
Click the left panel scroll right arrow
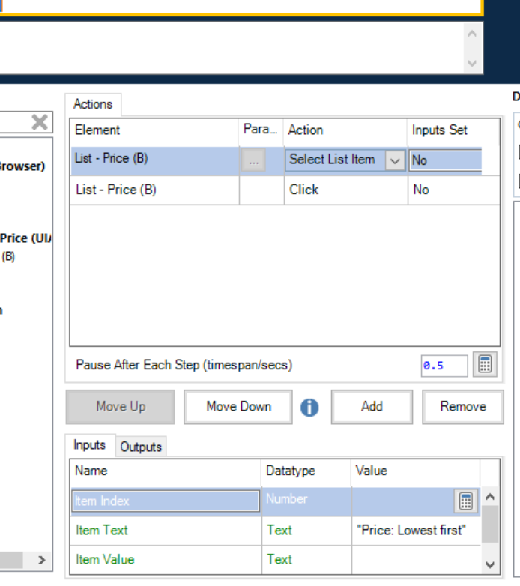(42, 560)
